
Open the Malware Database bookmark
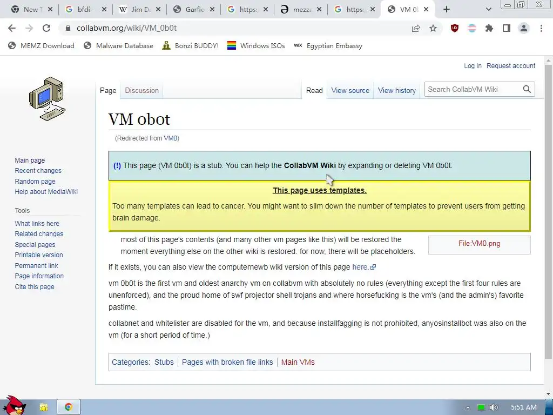click(x=118, y=45)
